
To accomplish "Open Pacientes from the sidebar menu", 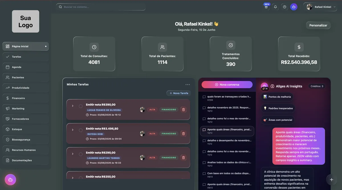I will [26, 78].
